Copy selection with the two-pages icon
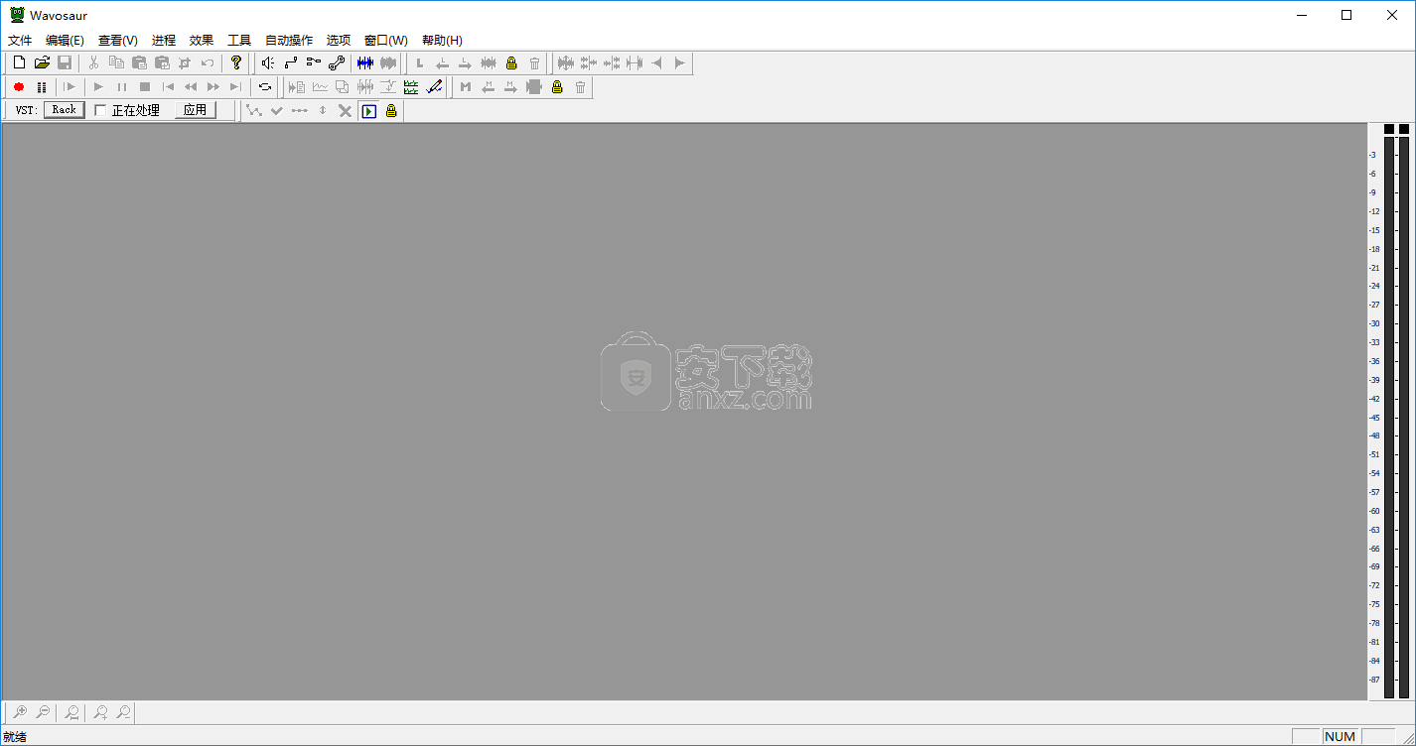This screenshot has height=746, width=1416. point(116,63)
